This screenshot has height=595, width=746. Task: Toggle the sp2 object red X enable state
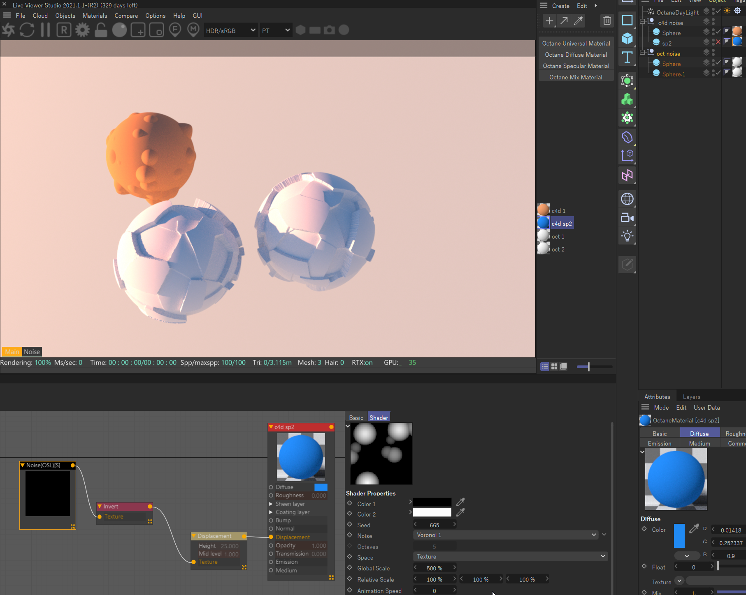click(718, 42)
